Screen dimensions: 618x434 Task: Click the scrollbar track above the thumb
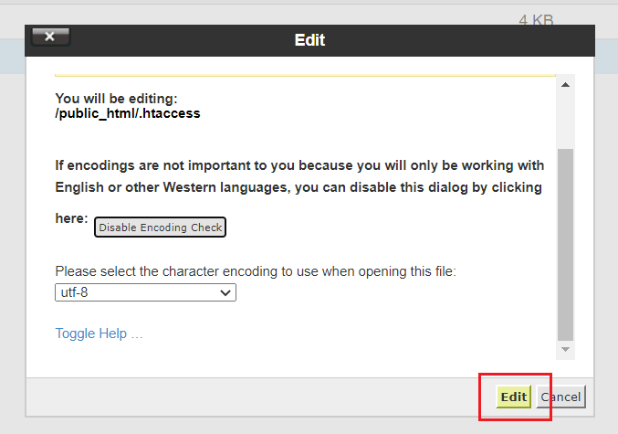(x=565, y=119)
